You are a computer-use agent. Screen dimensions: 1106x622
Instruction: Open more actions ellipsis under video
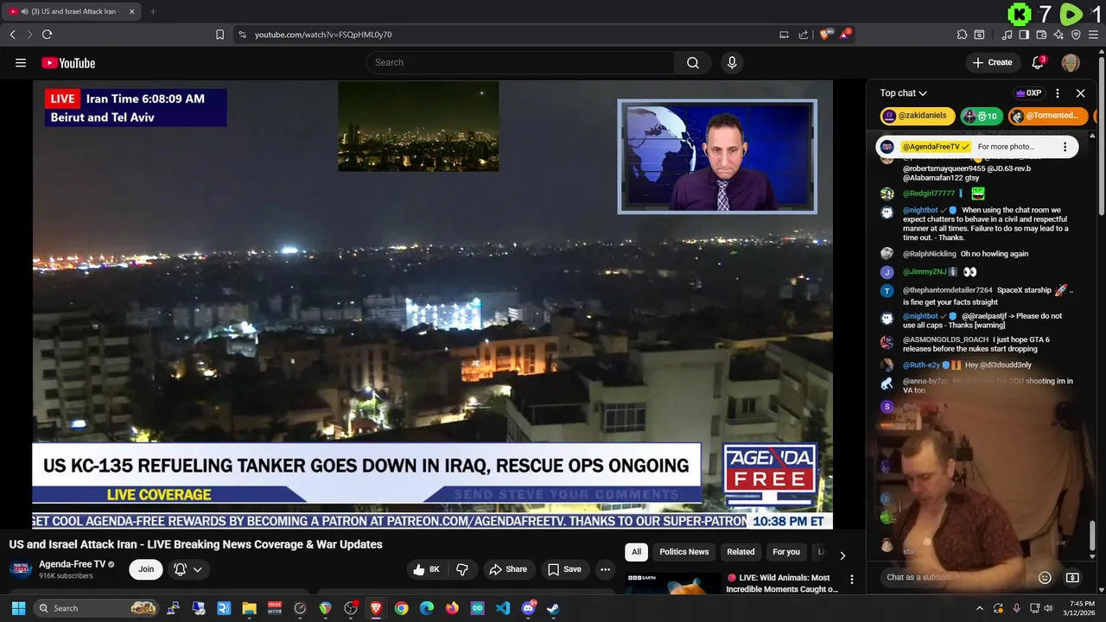[x=605, y=569]
